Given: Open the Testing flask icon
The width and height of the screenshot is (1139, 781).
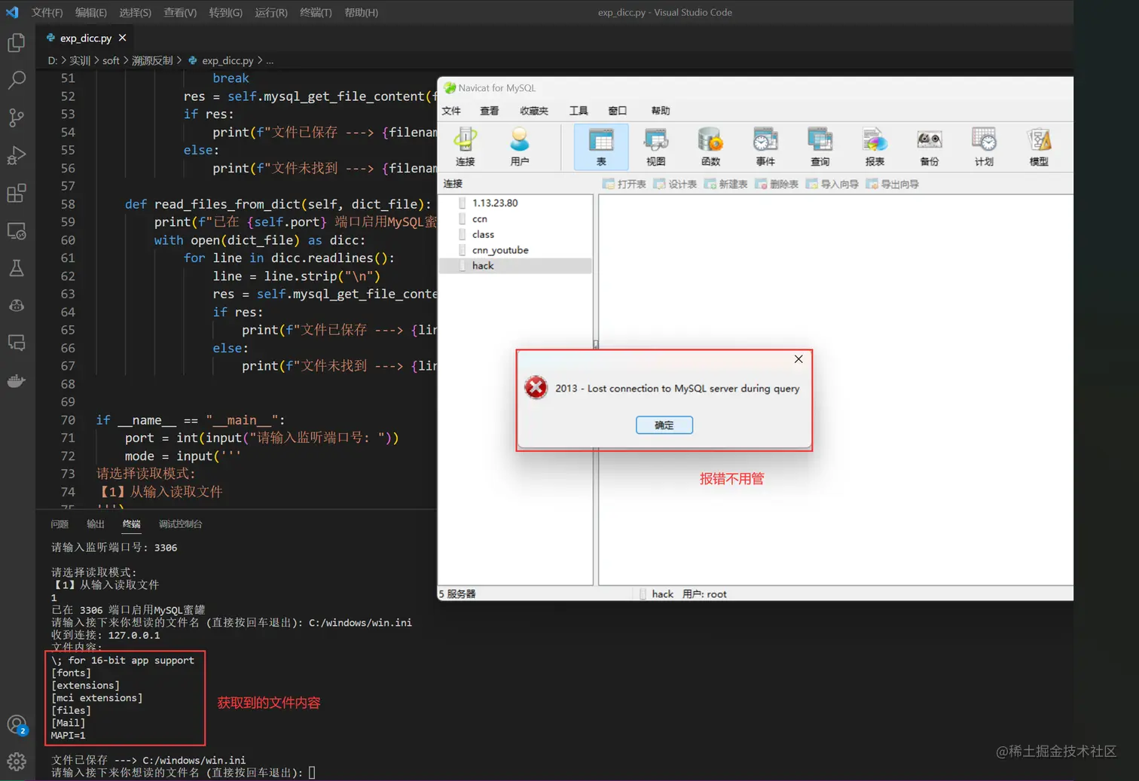Looking at the screenshot, I should [17, 268].
